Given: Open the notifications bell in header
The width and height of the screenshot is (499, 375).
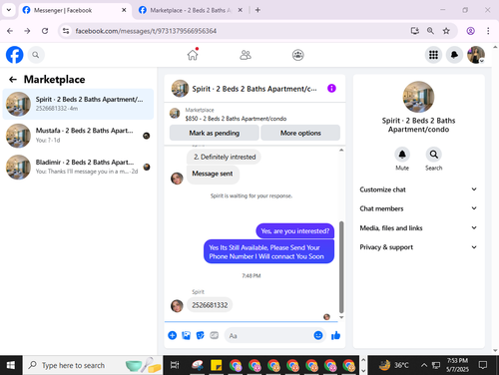Looking at the screenshot, I should (454, 55).
